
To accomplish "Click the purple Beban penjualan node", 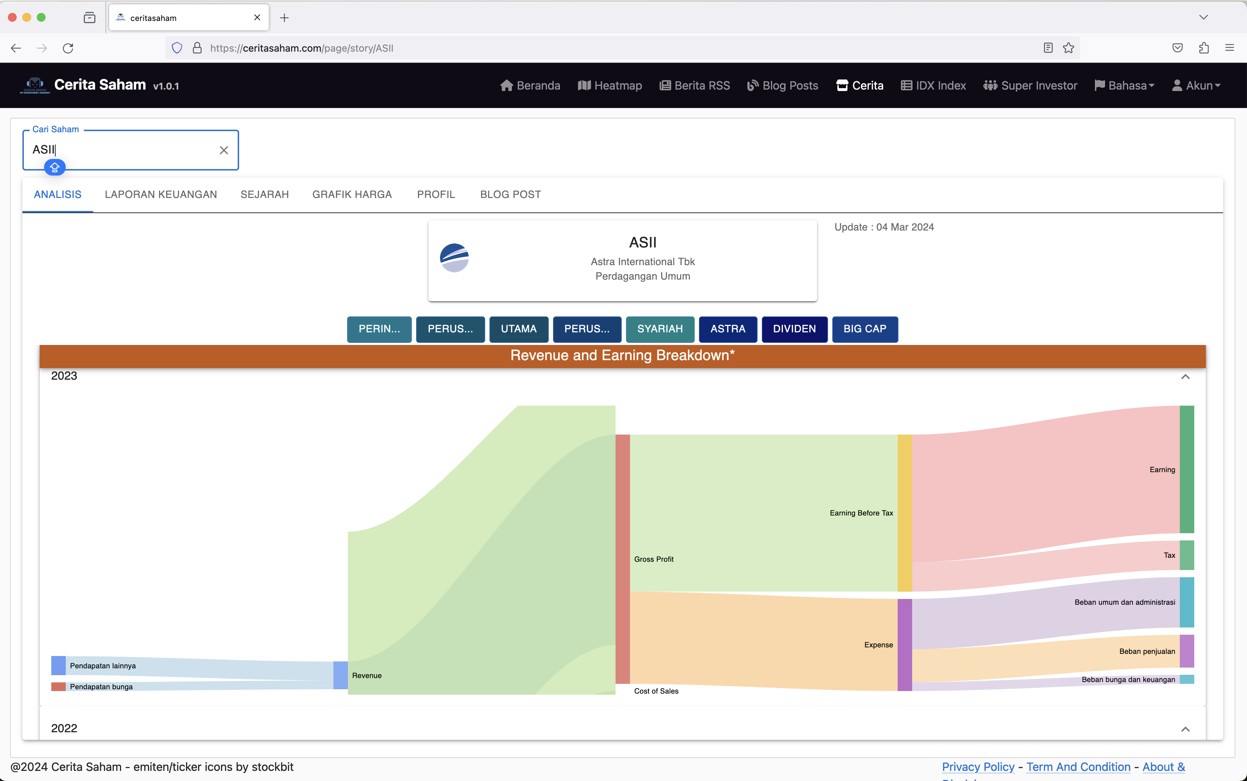I will click(x=1187, y=651).
